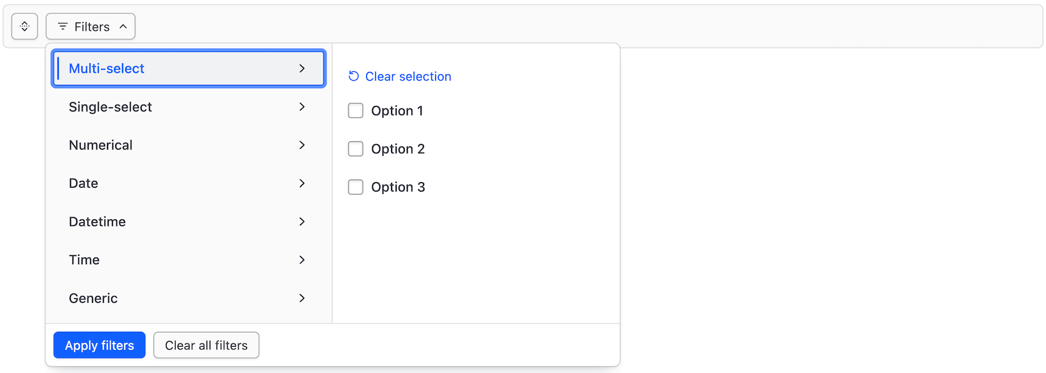Click the chevron on the Time row
The height and width of the screenshot is (373, 1046).
pos(302,260)
